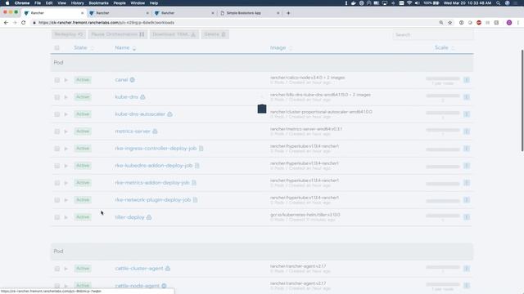
Task: Check the checkbox for rke-kubedns-addon-deploy-job row
Action: (x=57, y=166)
